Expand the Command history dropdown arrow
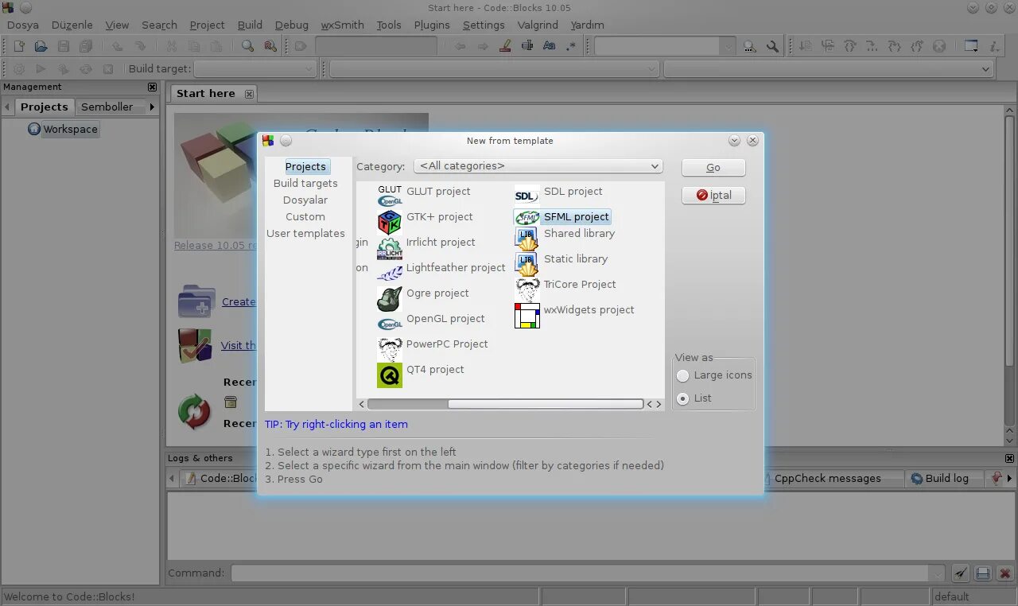The width and height of the screenshot is (1018, 606). 938,573
